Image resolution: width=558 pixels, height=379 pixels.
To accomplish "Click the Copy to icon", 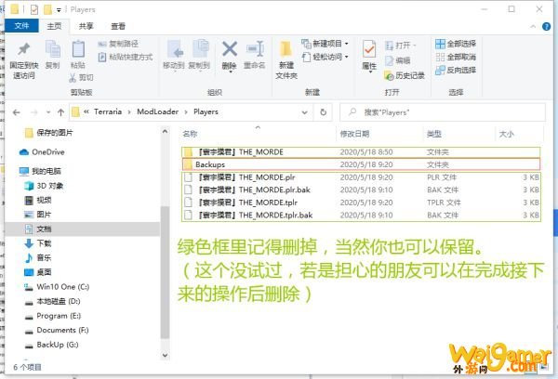I will (x=200, y=48).
